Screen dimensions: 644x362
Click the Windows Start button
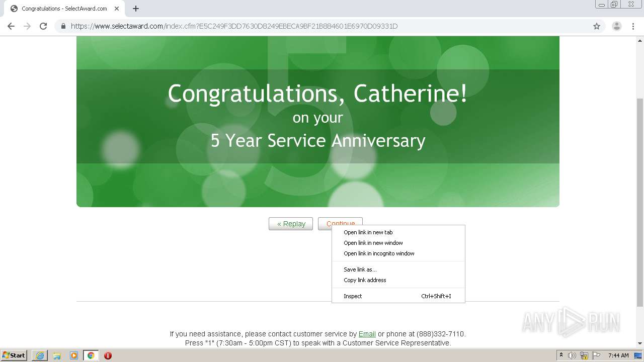(14, 355)
